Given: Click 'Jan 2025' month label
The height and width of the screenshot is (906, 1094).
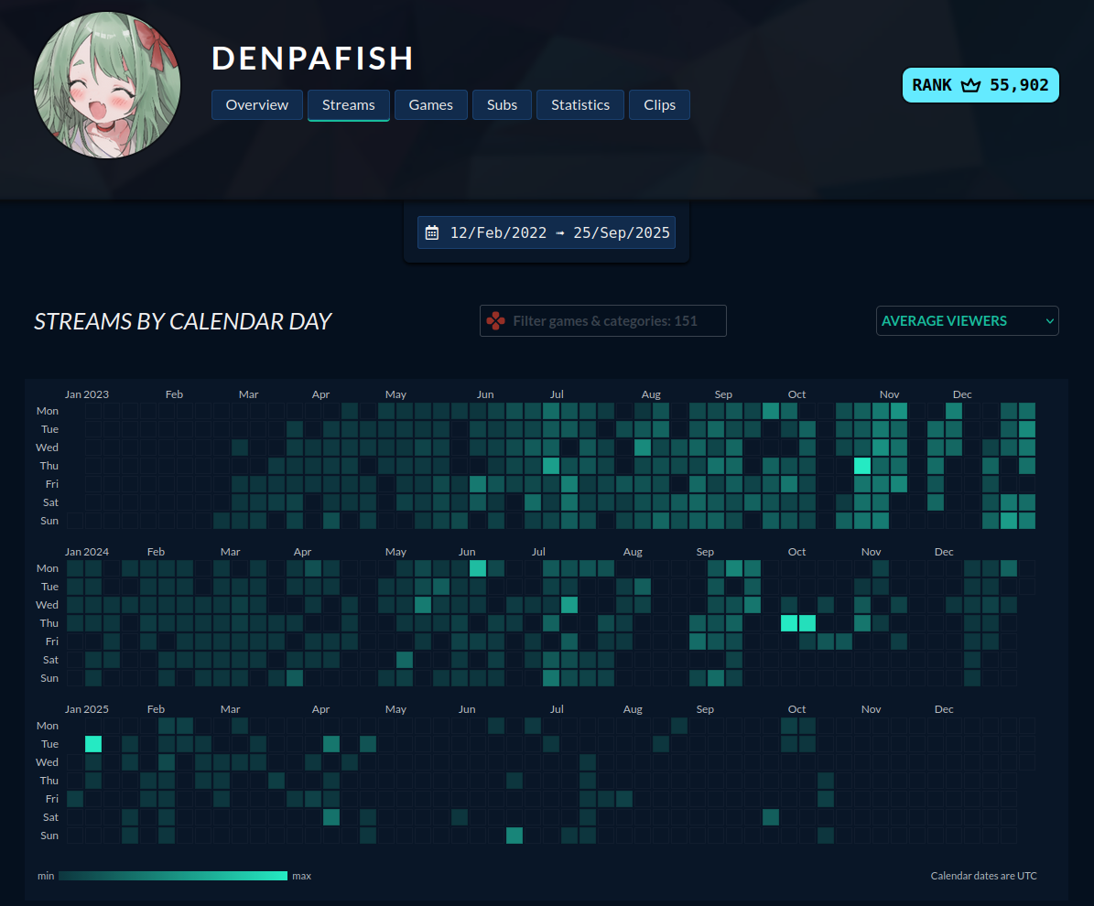Looking at the screenshot, I should coord(87,709).
